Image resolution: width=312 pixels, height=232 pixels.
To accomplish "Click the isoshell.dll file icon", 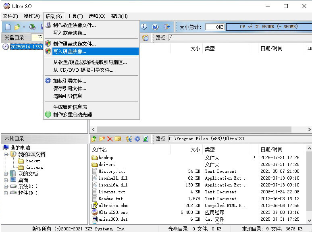I will tap(95, 178).
